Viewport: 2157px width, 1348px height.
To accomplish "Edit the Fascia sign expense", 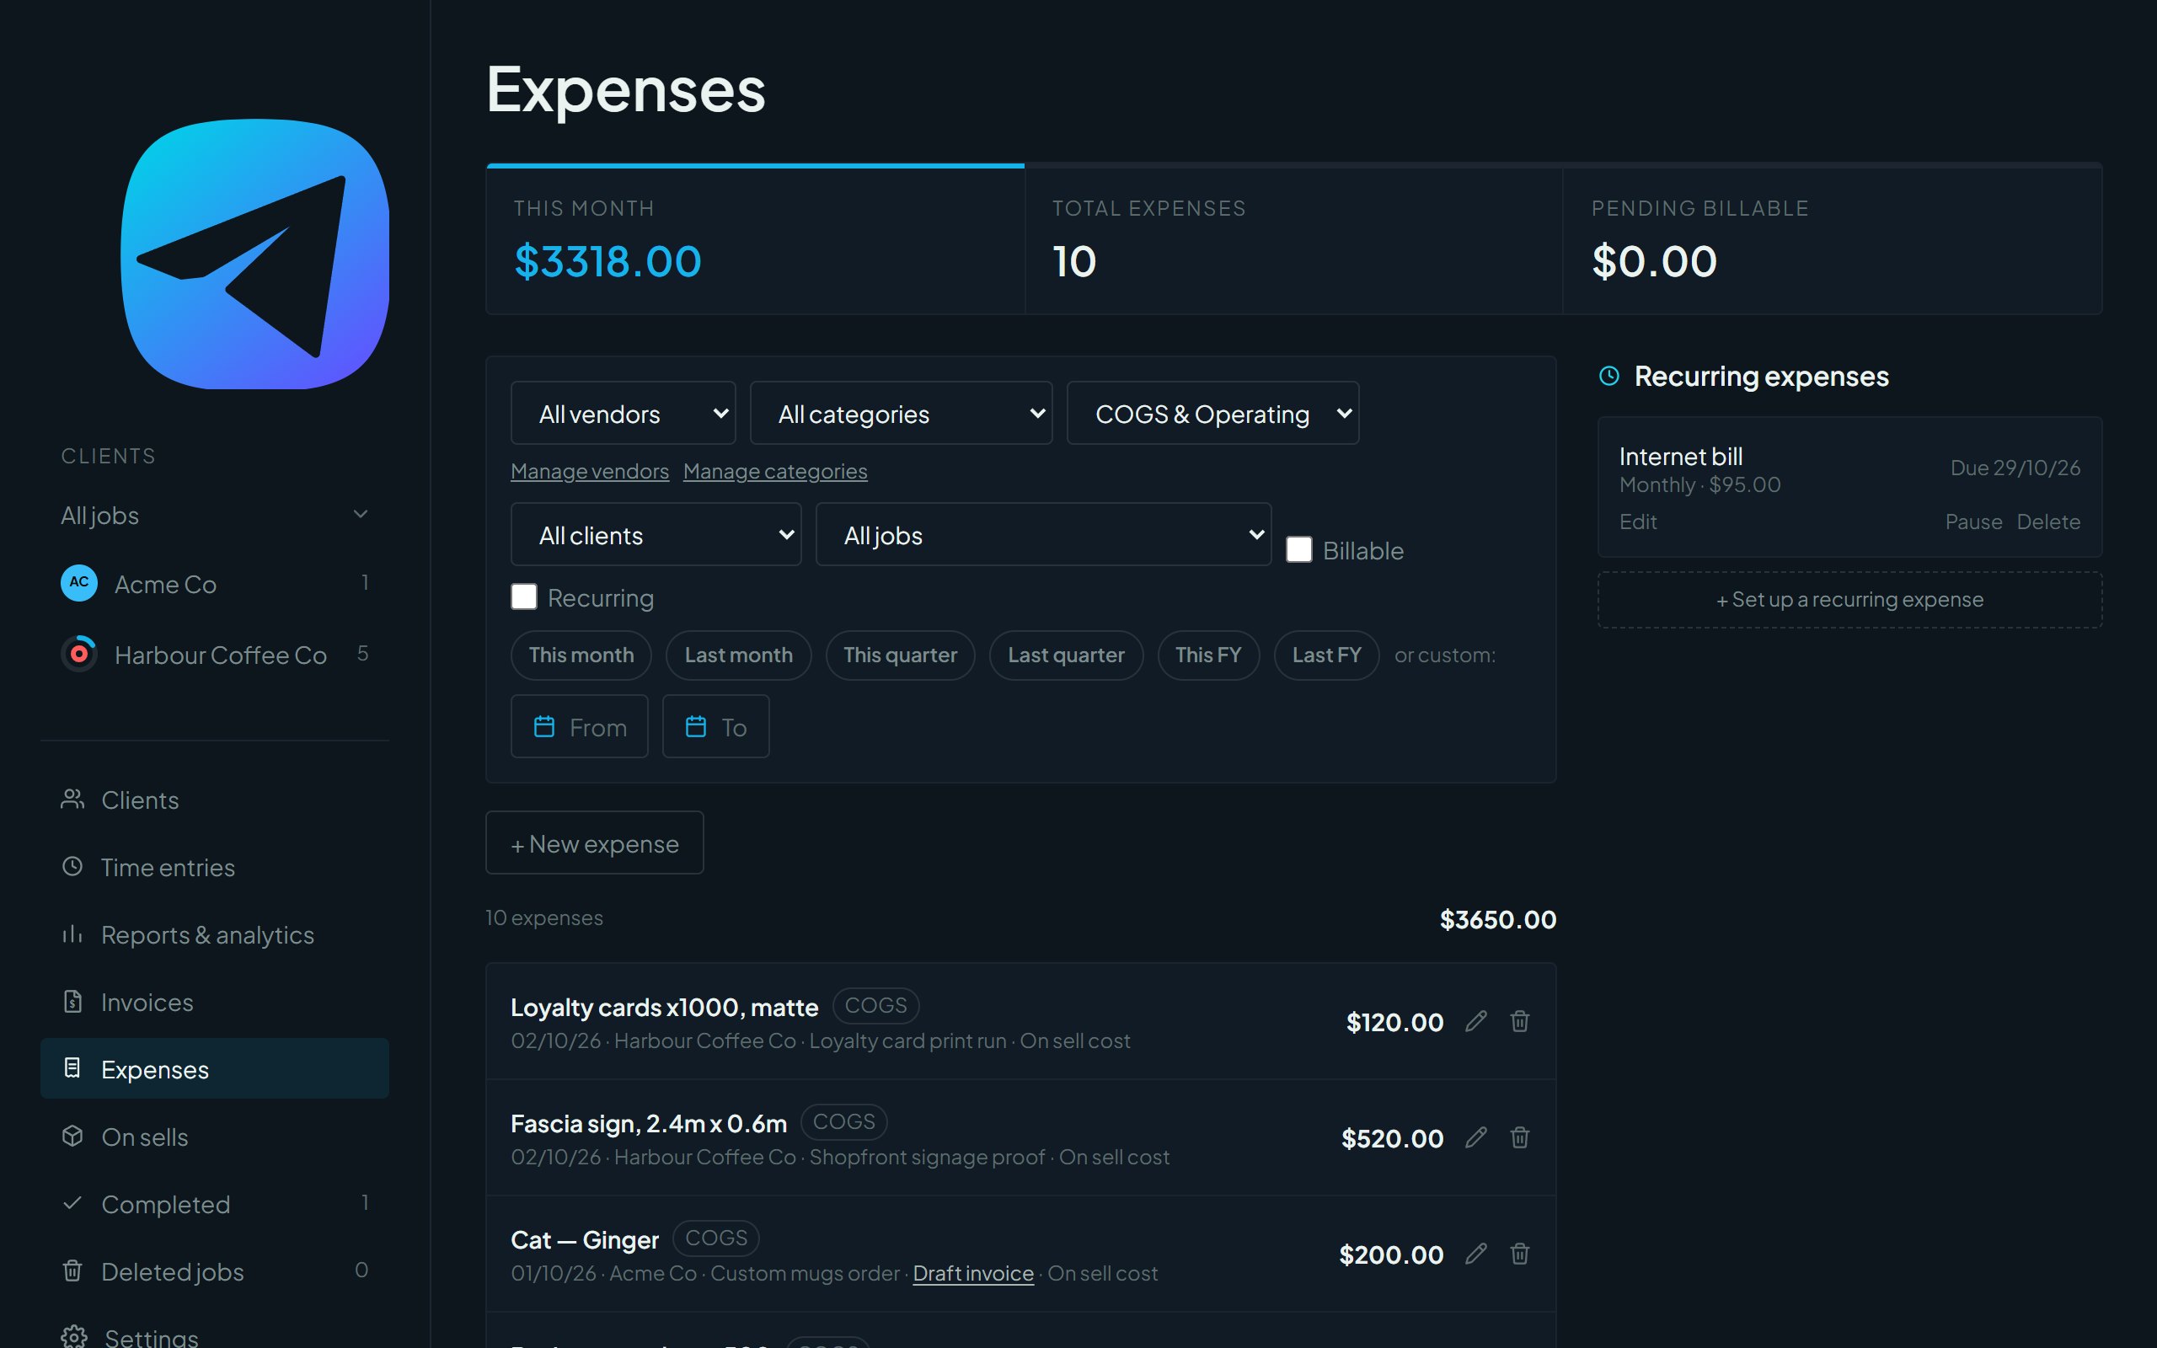I will [x=1476, y=1137].
